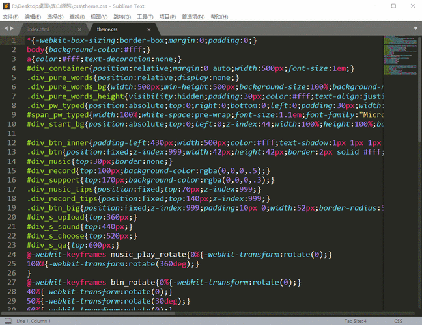Open the 帮助(H) menu

coord(220,17)
